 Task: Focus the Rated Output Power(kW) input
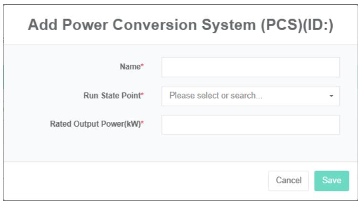point(251,124)
